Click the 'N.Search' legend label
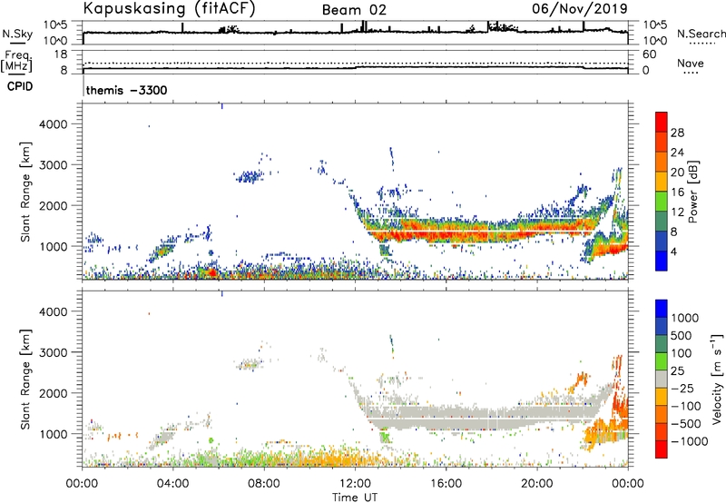The image size is (726, 503). (701, 34)
